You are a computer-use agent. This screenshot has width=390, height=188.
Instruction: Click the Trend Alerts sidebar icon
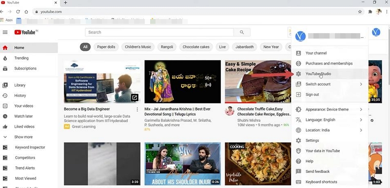[5, 168]
